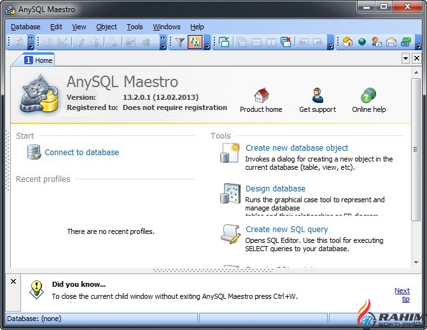Open the Windows menu
This screenshot has width=427, height=330.
[166, 27]
